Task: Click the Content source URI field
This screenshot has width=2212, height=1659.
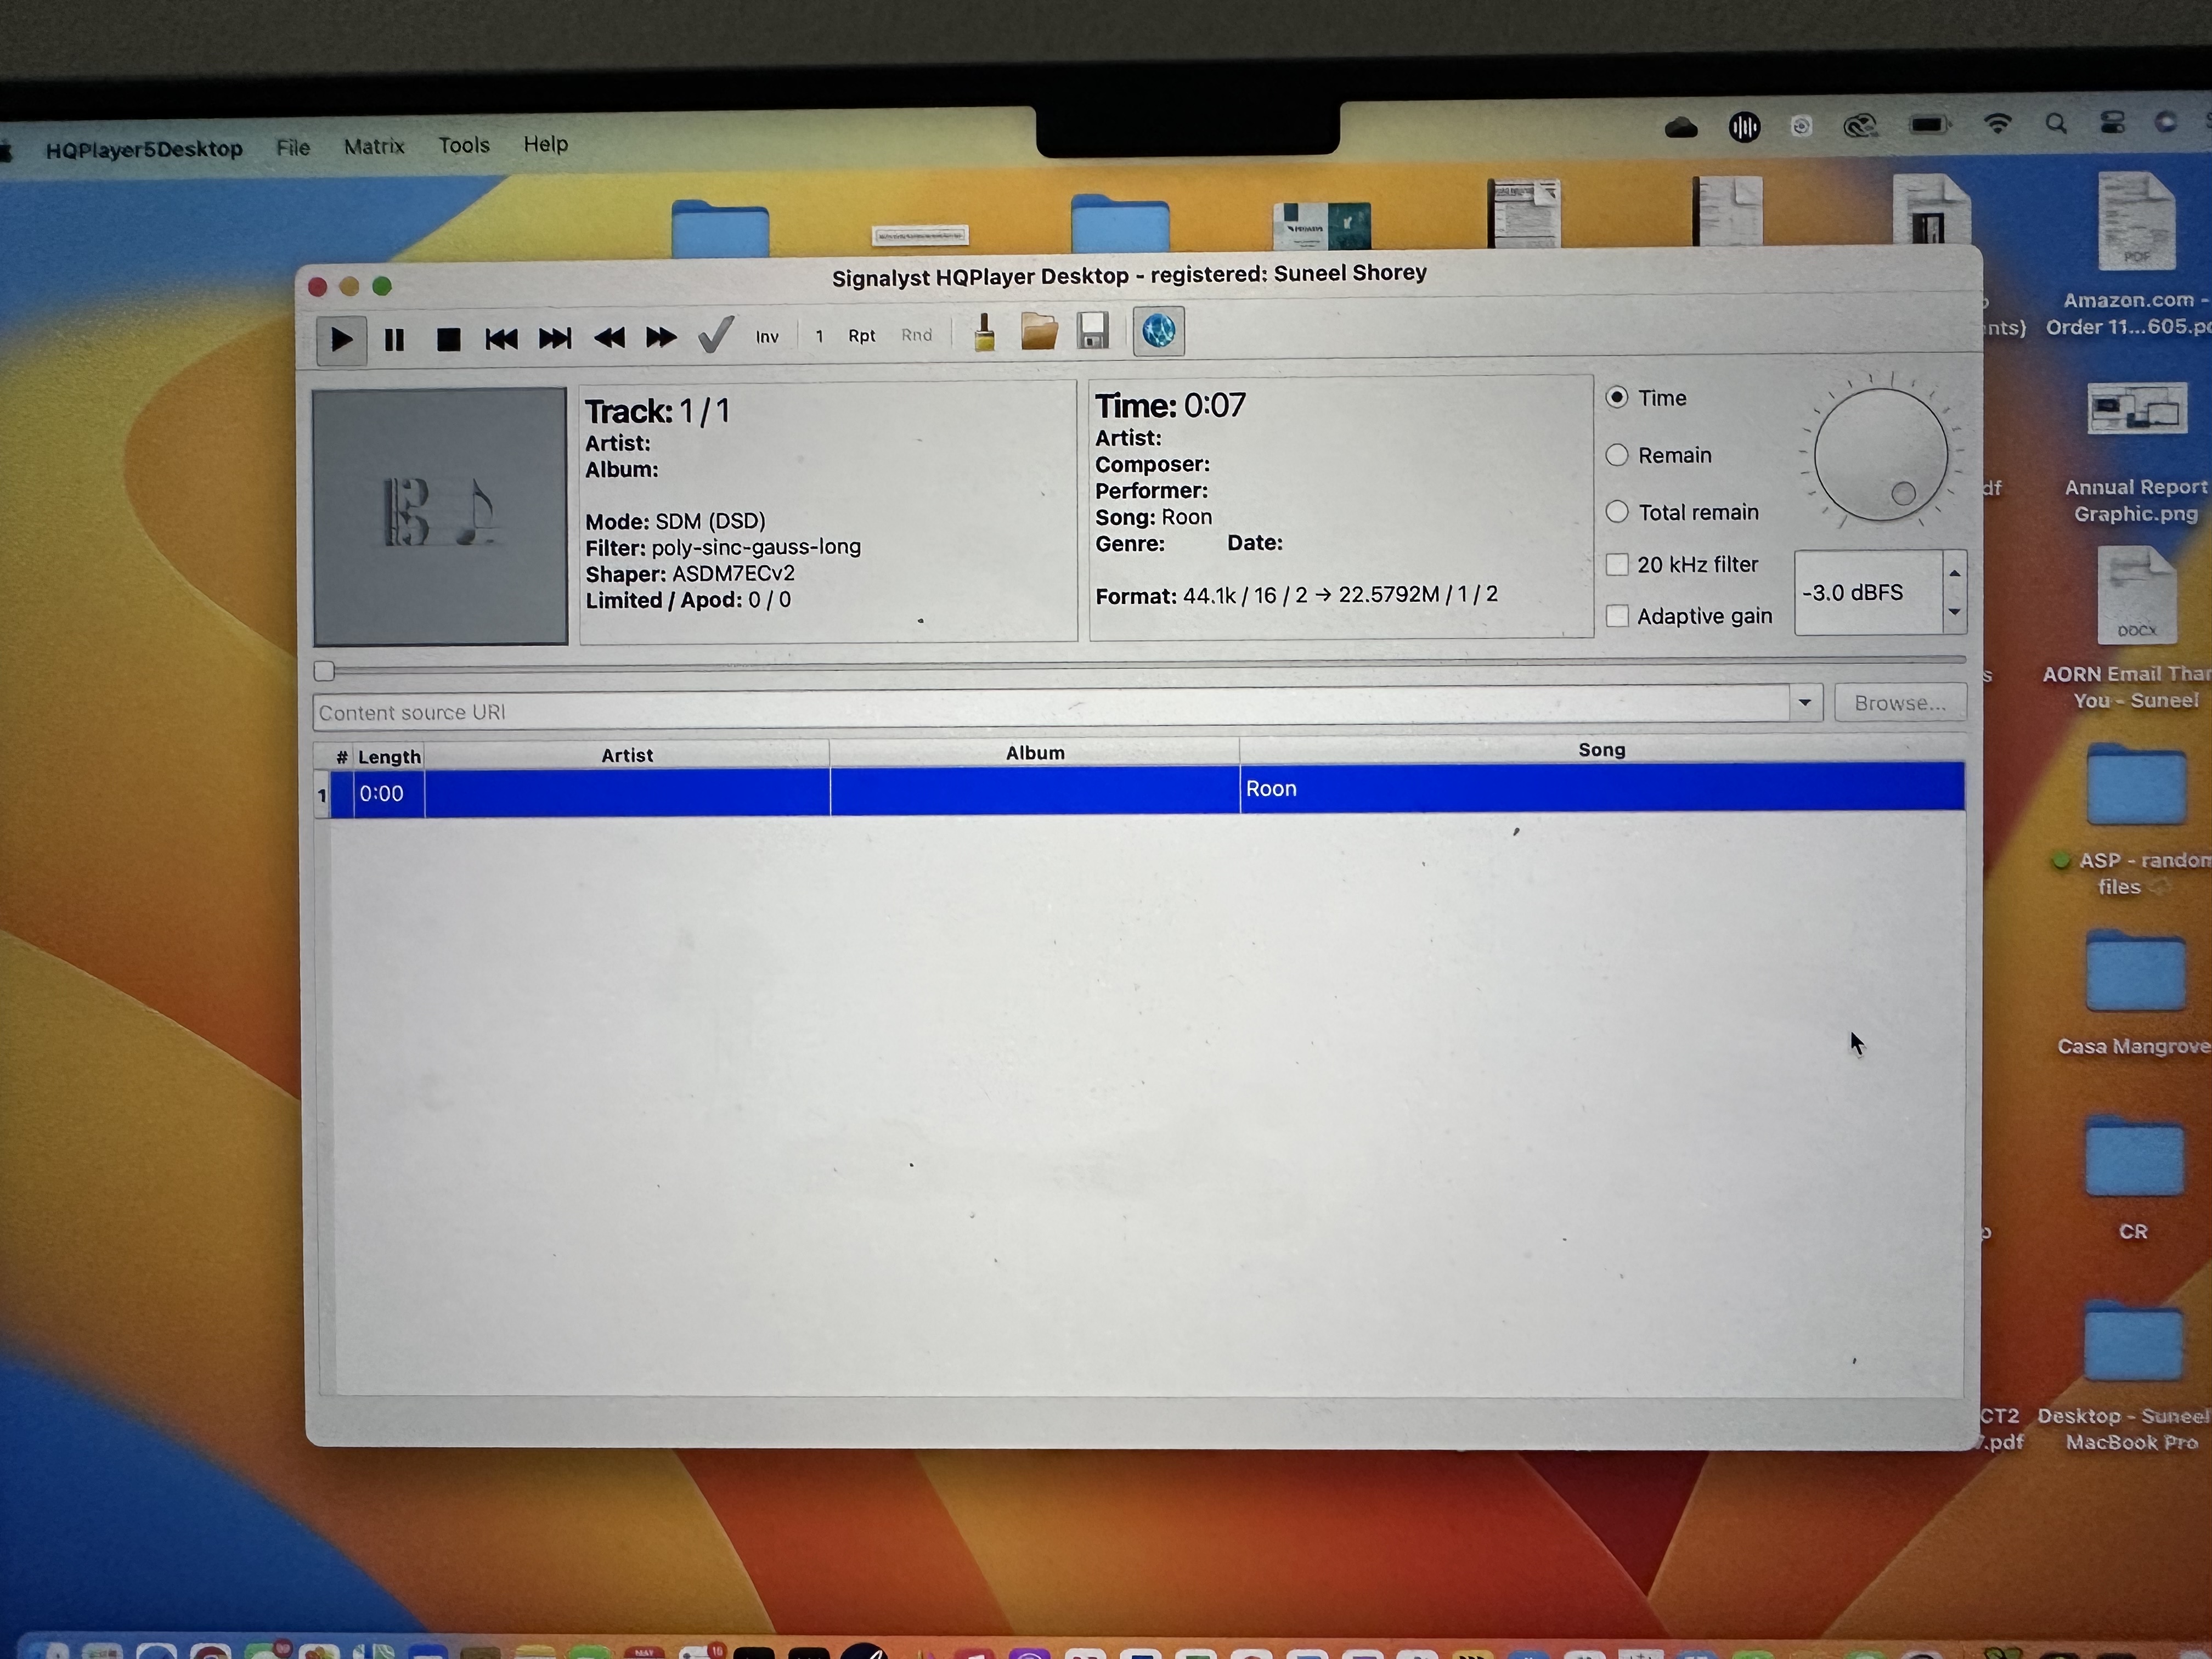Action: [x=1050, y=708]
